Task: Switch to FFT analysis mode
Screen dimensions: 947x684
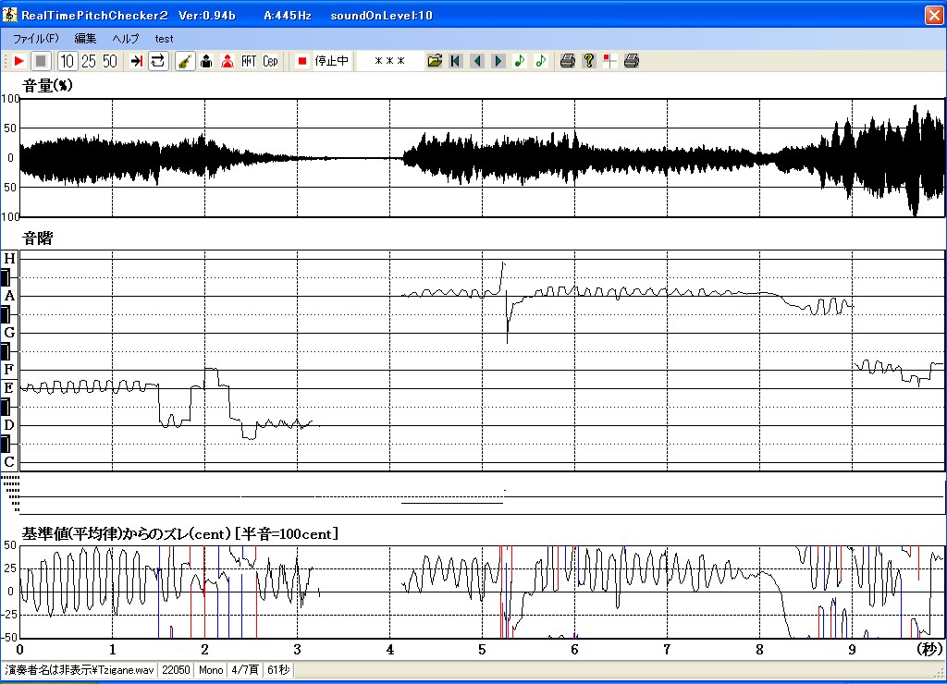Action: (x=249, y=61)
